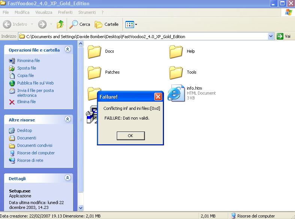Click the sidebar scroll up arrow

pyautogui.click(x=81, y=44)
